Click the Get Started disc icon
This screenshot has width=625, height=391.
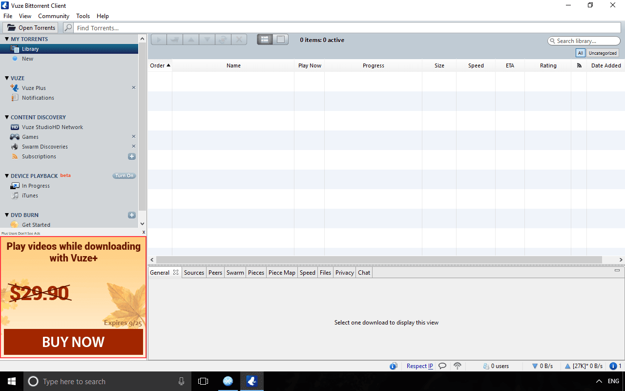pos(15,225)
